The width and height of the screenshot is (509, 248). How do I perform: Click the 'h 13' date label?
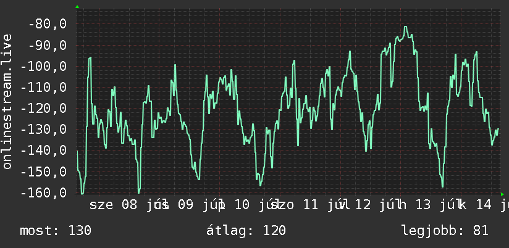(x=414, y=205)
